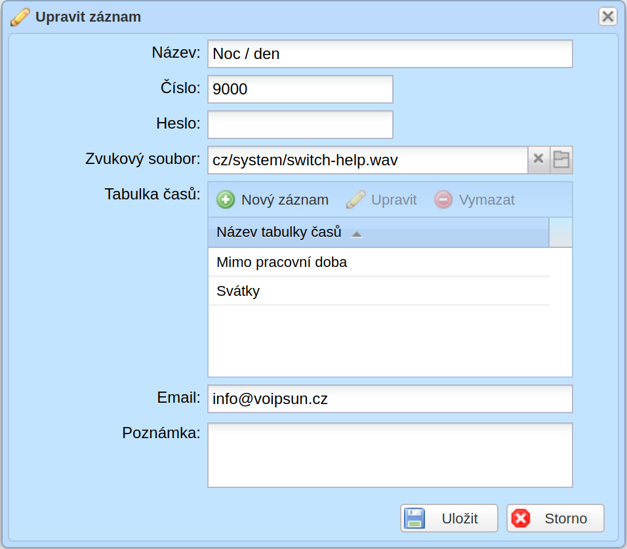Viewport: 627px width, 549px height.
Task: Click the Zvukový soubor path field
Action: (x=367, y=160)
